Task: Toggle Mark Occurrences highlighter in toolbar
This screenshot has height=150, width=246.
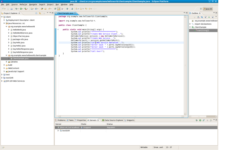Action: 59,9
